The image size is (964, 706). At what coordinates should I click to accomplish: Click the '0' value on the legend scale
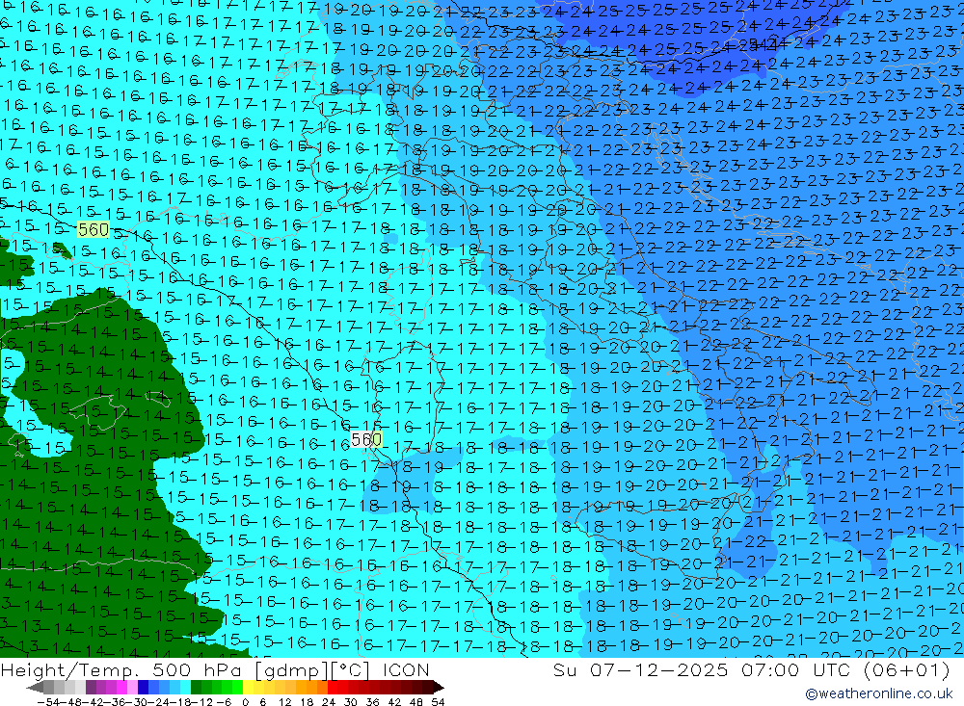click(x=245, y=702)
